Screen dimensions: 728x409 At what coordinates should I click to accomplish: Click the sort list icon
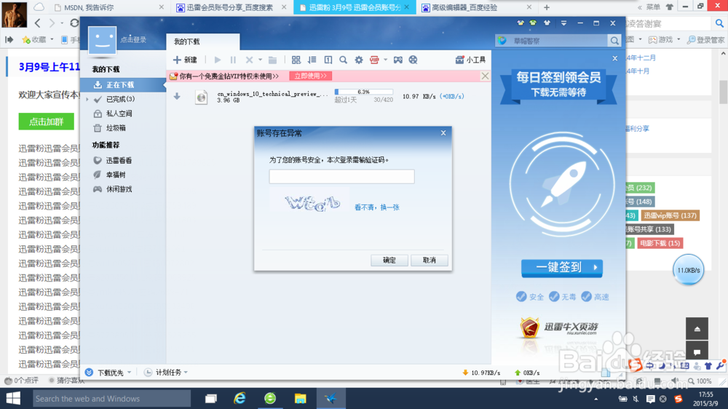[x=312, y=60]
